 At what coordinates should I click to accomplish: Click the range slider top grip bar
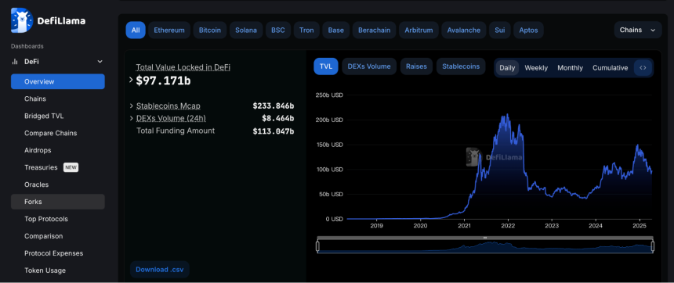485,238
